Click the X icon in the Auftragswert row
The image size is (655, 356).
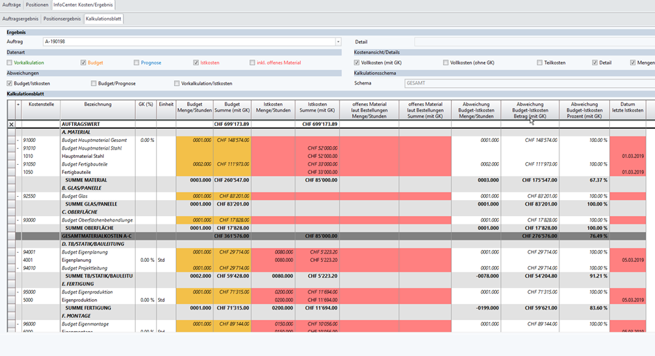pos(10,124)
